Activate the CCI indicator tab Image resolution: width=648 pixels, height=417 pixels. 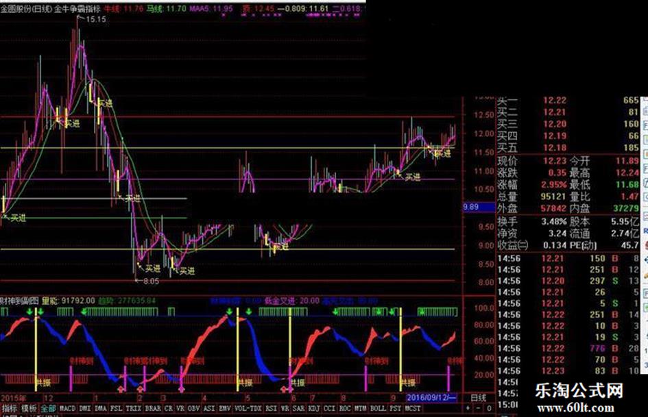tap(329, 408)
